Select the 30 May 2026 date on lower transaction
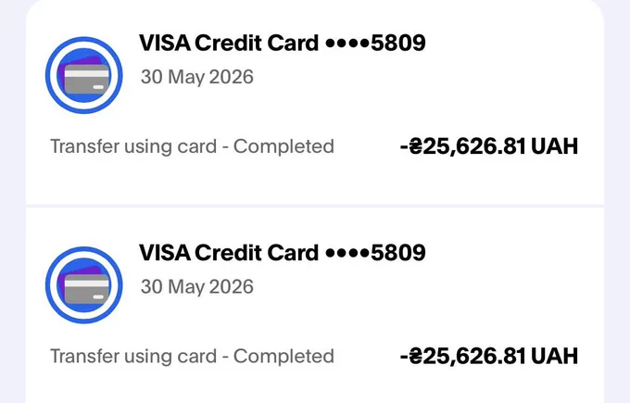 pos(196,286)
